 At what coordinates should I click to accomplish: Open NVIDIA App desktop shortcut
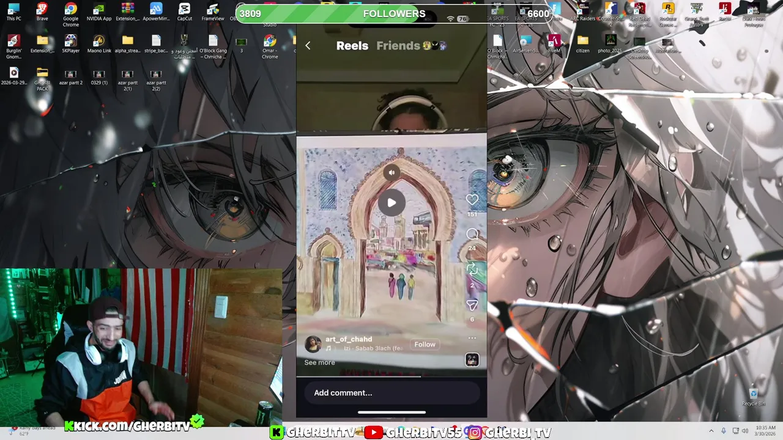click(99, 12)
